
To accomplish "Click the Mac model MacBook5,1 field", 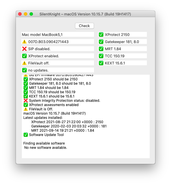I will [x=58, y=34].
